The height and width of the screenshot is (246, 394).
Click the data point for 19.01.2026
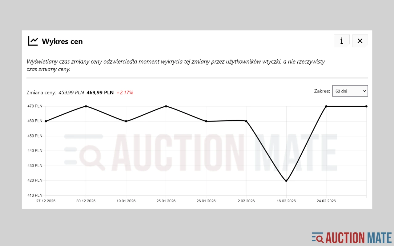click(126, 121)
